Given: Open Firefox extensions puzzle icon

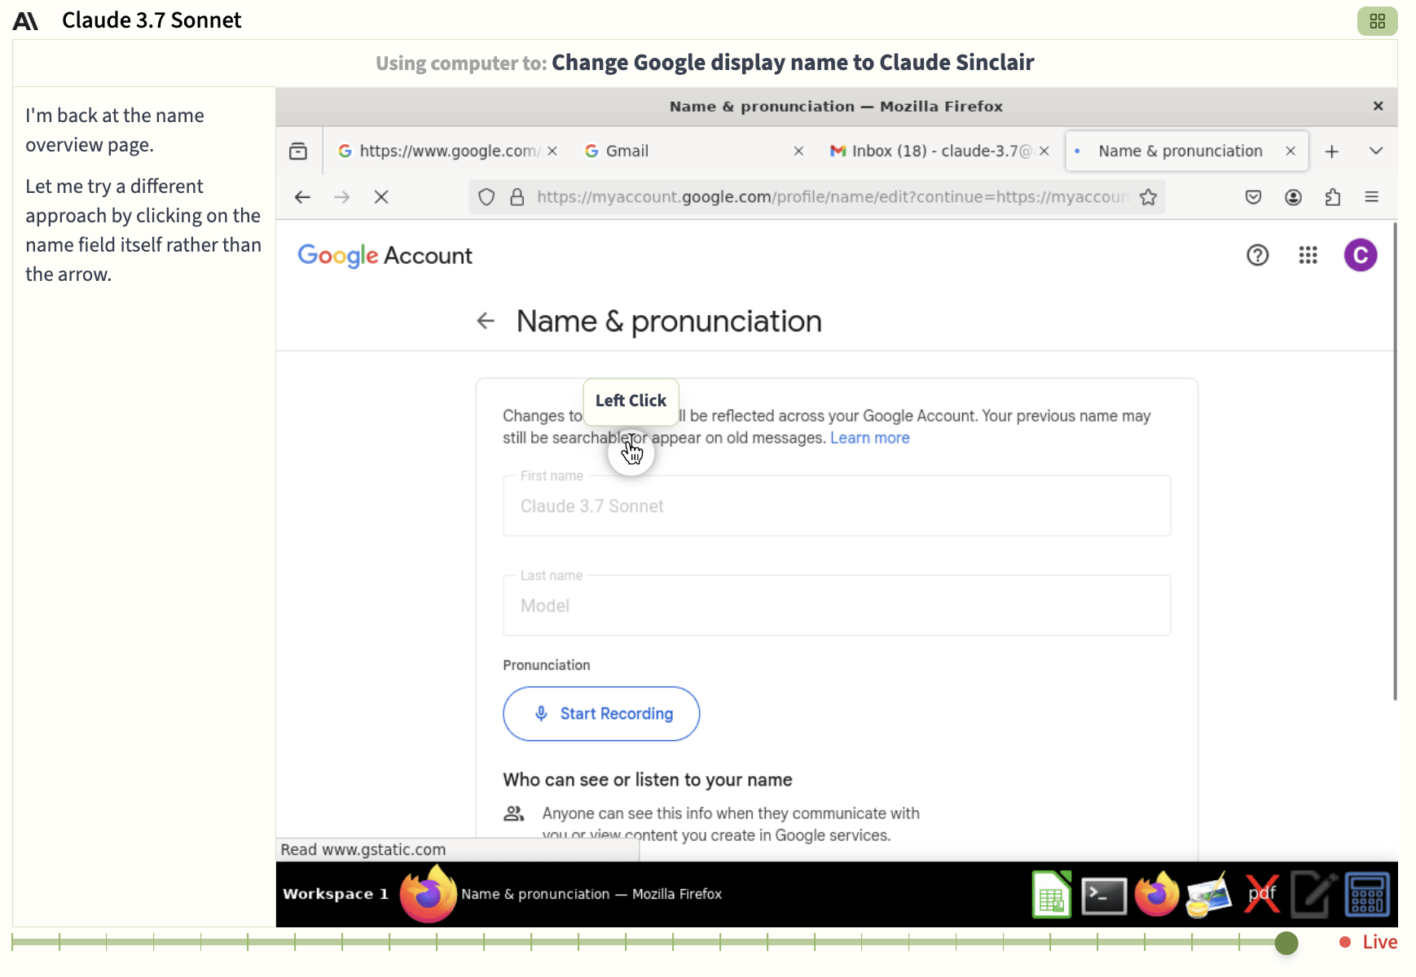Looking at the screenshot, I should 1333,197.
